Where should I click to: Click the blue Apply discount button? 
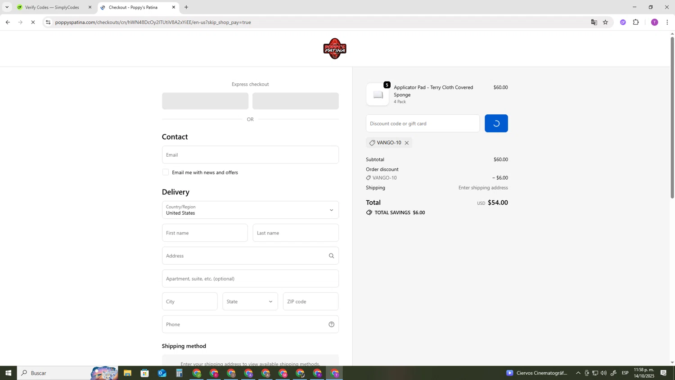point(496,123)
